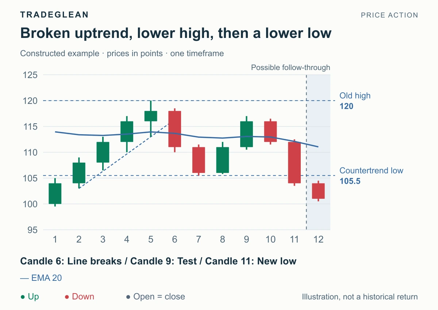
Task: Click the TRADEGLEAN brand name
Action: [x=54, y=15]
